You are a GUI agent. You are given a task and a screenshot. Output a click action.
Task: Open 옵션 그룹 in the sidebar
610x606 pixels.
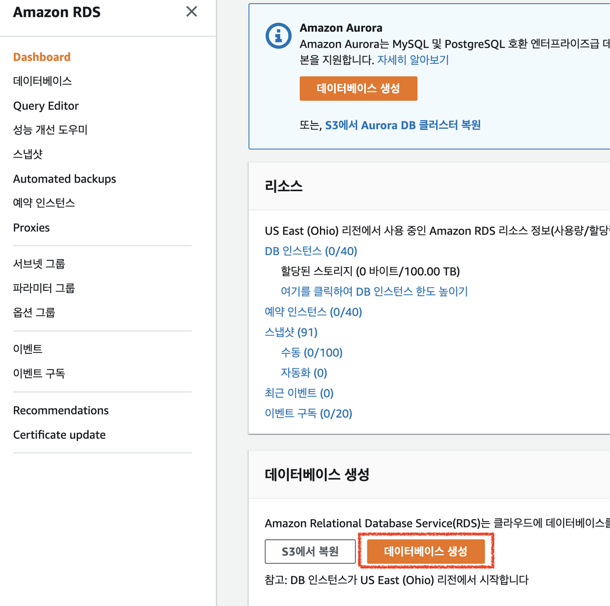(34, 312)
